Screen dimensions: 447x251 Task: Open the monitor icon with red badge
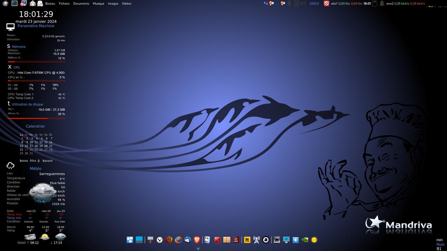[23, 3]
